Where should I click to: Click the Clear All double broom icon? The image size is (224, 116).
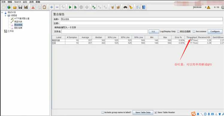click(118, 7)
